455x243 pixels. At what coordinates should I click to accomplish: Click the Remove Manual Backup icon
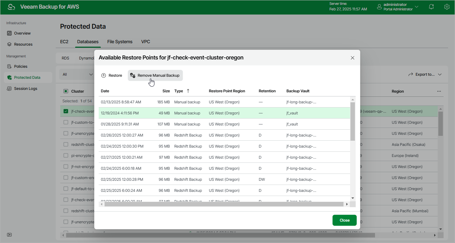(x=133, y=75)
